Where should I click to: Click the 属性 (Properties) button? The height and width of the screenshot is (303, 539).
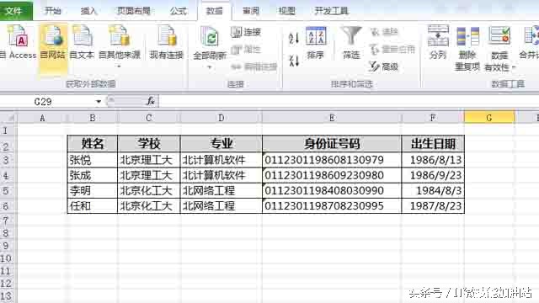tap(246, 50)
